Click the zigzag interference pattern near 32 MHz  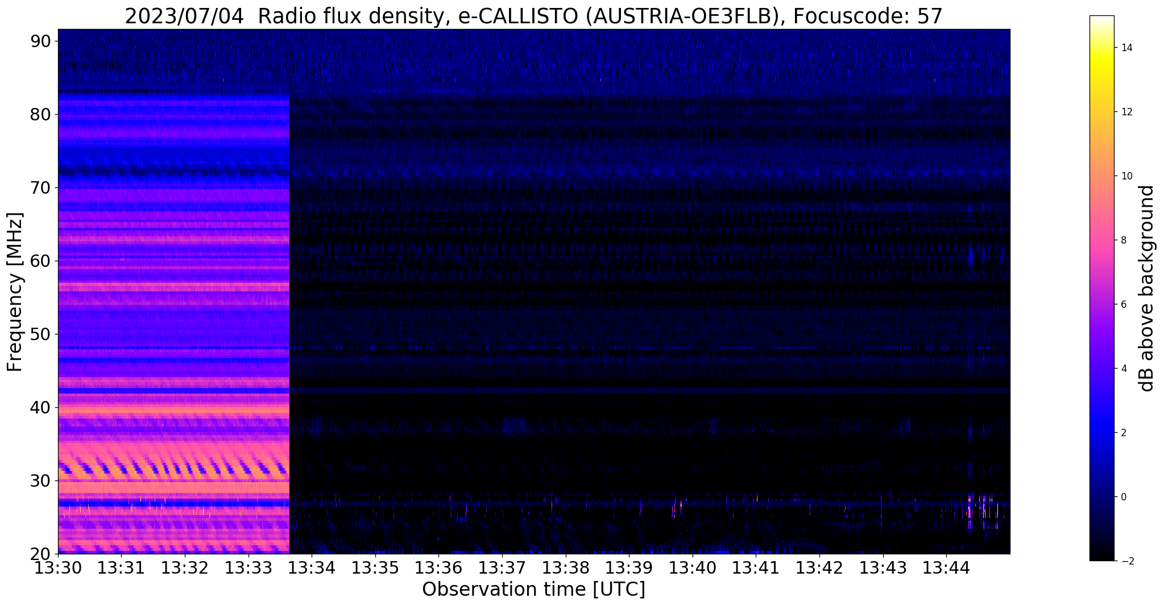pyautogui.click(x=173, y=469)
